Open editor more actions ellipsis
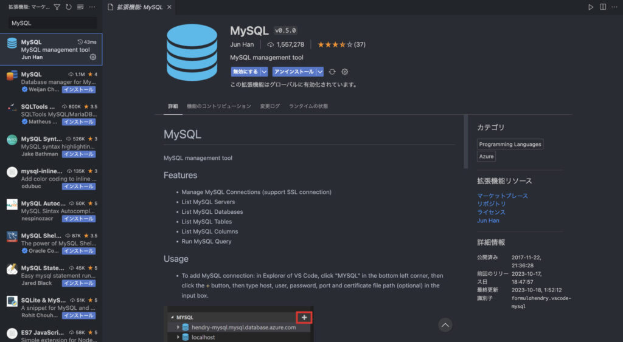623x342 pixels. tap(614, 7)
